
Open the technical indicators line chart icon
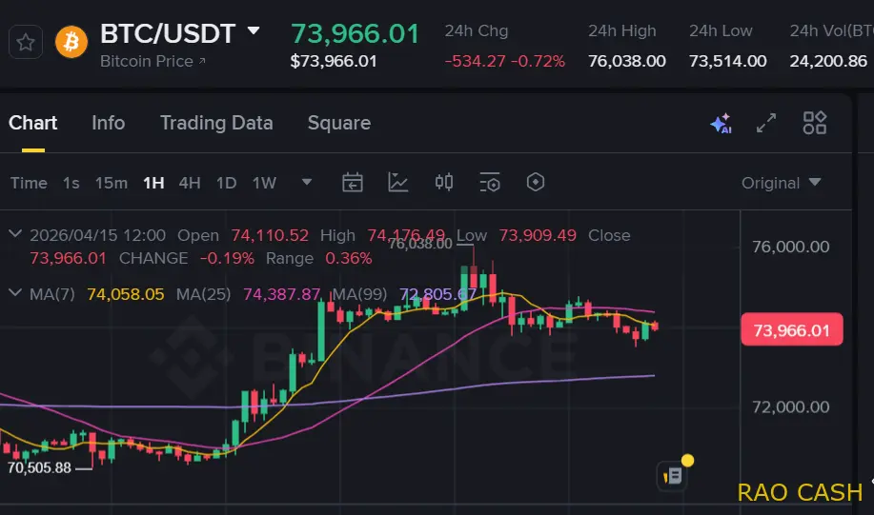point(398,182)
